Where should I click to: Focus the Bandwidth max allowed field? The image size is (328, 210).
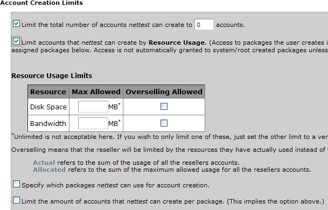coord(93,123)
